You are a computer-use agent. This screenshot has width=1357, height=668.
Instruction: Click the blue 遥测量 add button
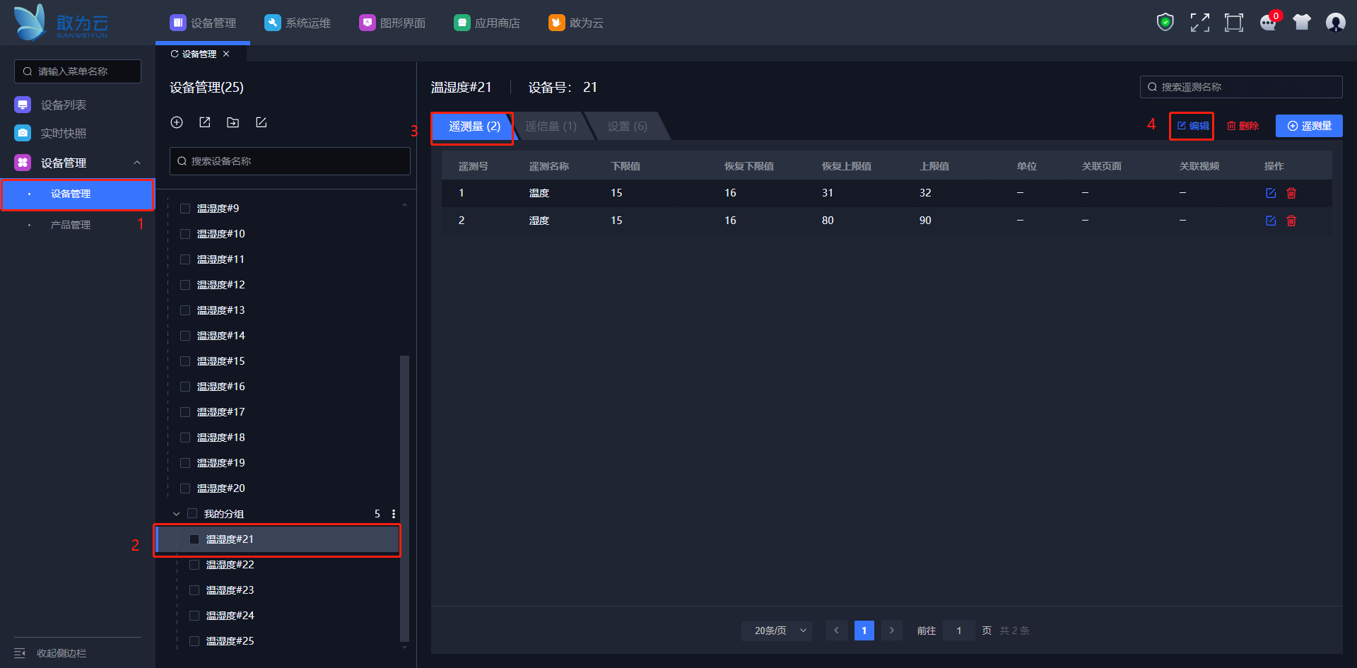point(1309,126)
